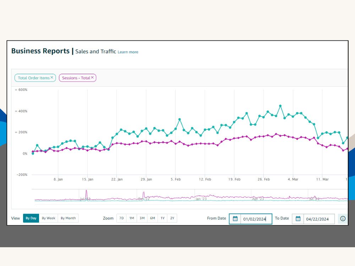Click the Business Reports heading

pyautogui.click(x=40, y=51)
